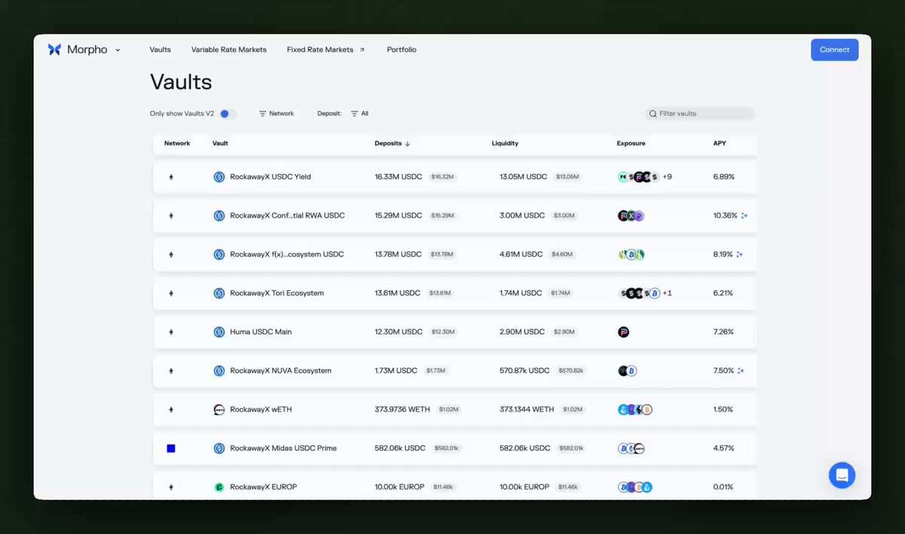Click the 373.1344 WETH liquidity value
905x534 pixels.
point(526,410)
